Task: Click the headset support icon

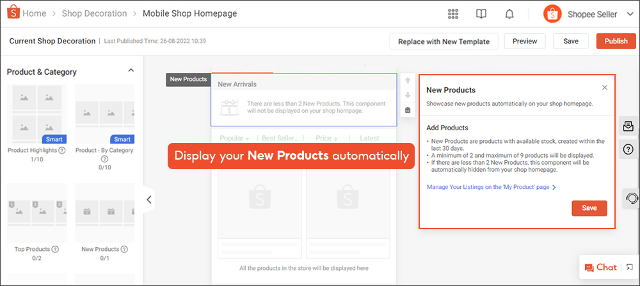Action: click(631, 199)
